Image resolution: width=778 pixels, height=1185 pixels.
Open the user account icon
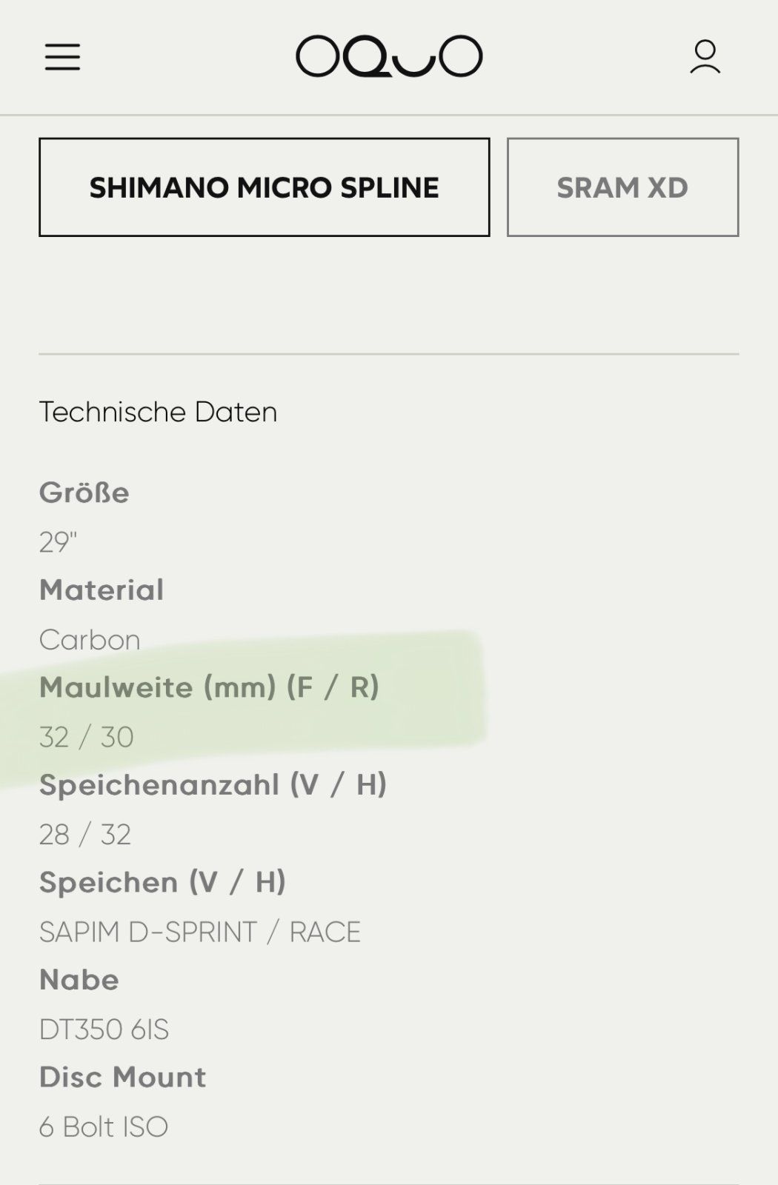tap(705, 57)
